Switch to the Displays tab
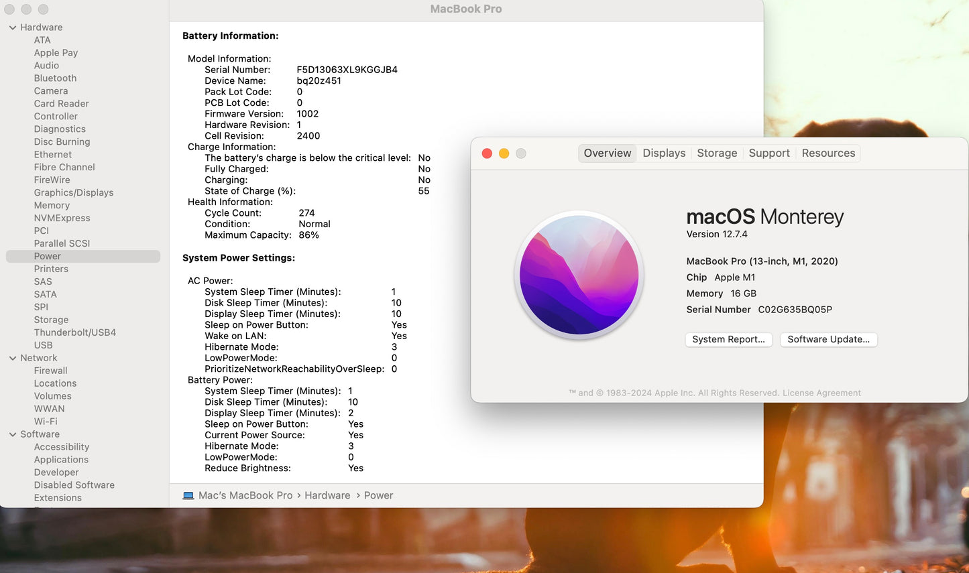The width and height of the screenshot is (969, 573). click(x=664, y=153)
